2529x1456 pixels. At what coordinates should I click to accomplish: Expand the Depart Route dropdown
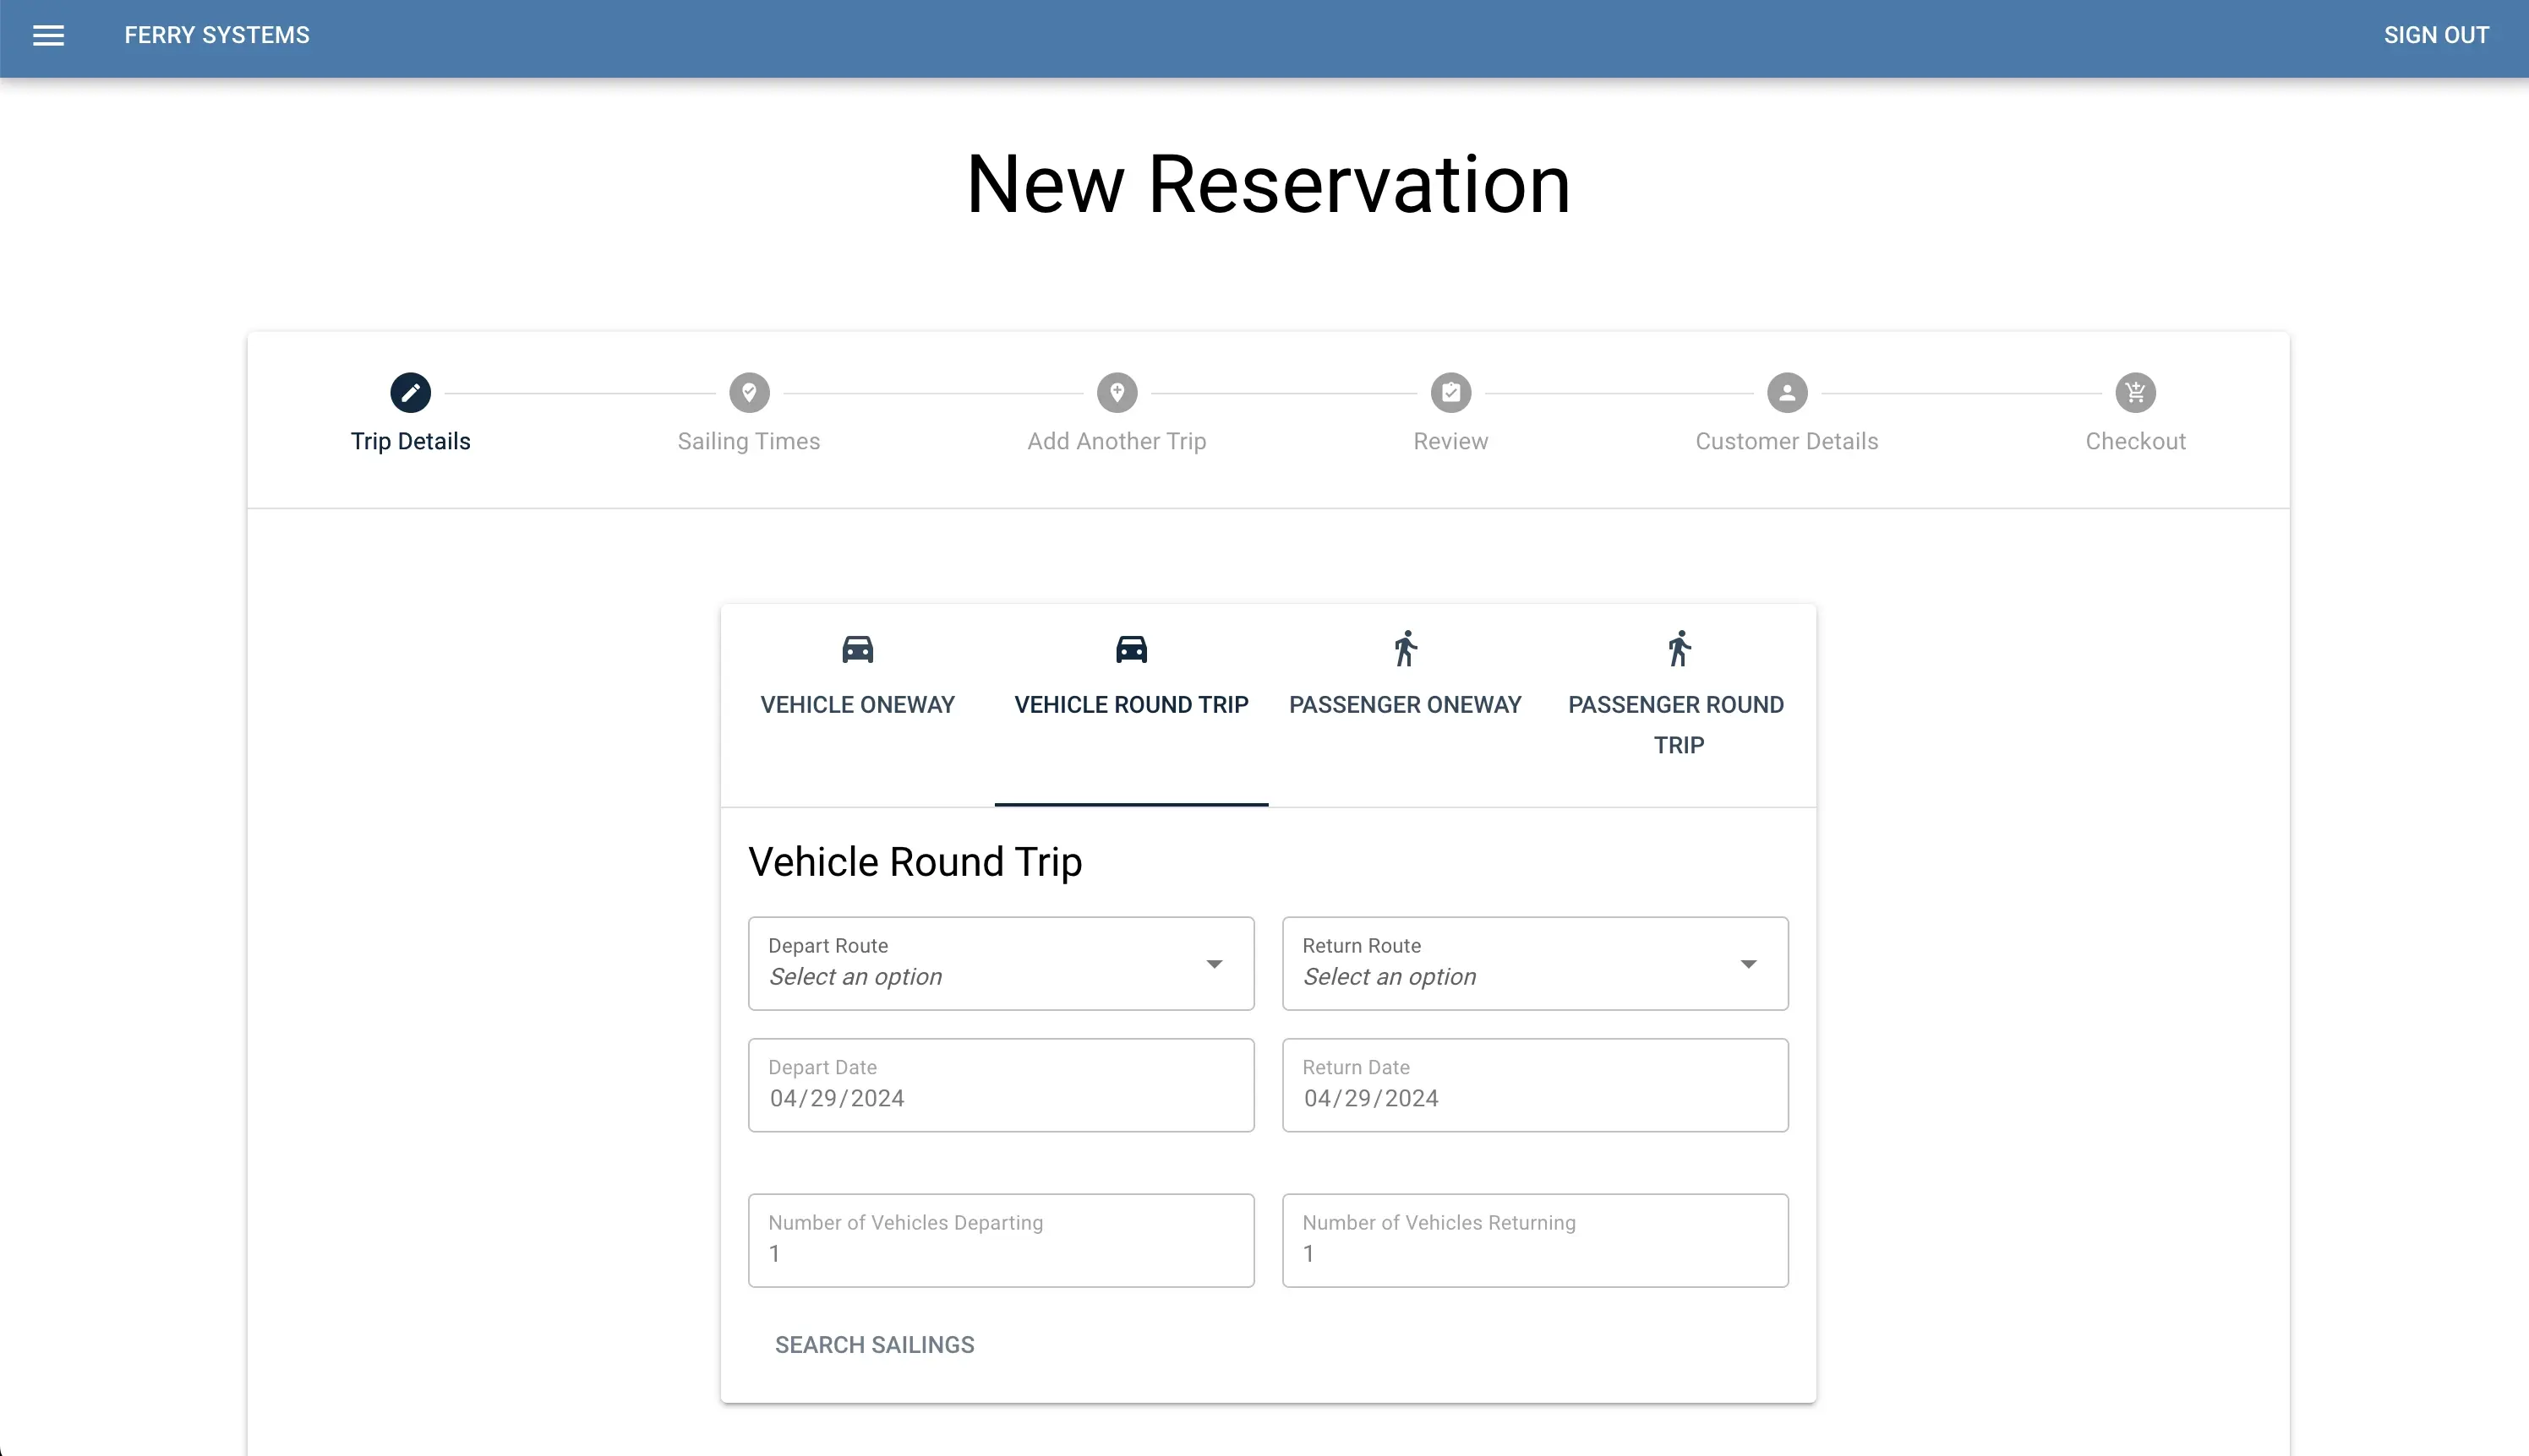1000,963
